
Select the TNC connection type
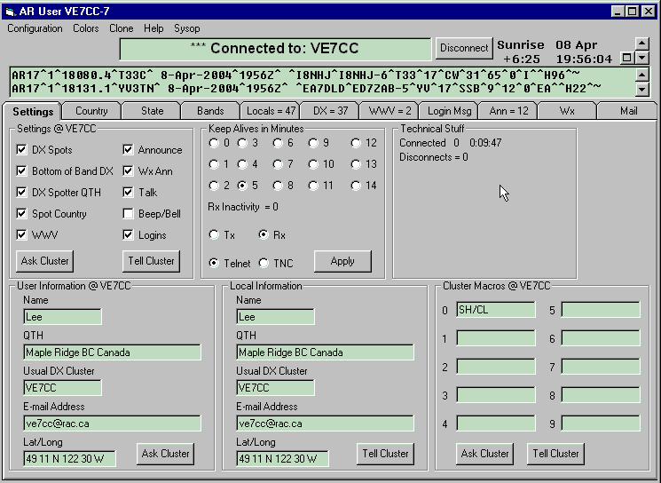(x=264, y=263)
